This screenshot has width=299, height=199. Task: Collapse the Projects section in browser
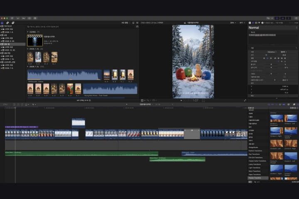tap(28, 32)
